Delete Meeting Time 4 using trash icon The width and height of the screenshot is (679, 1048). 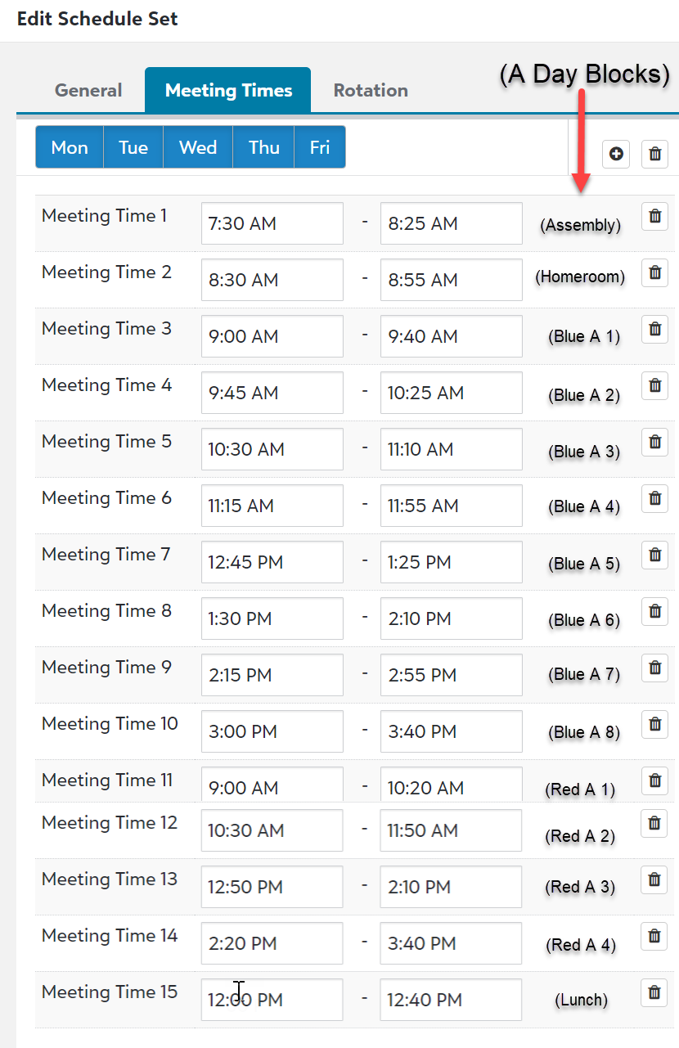click(654, 385)
